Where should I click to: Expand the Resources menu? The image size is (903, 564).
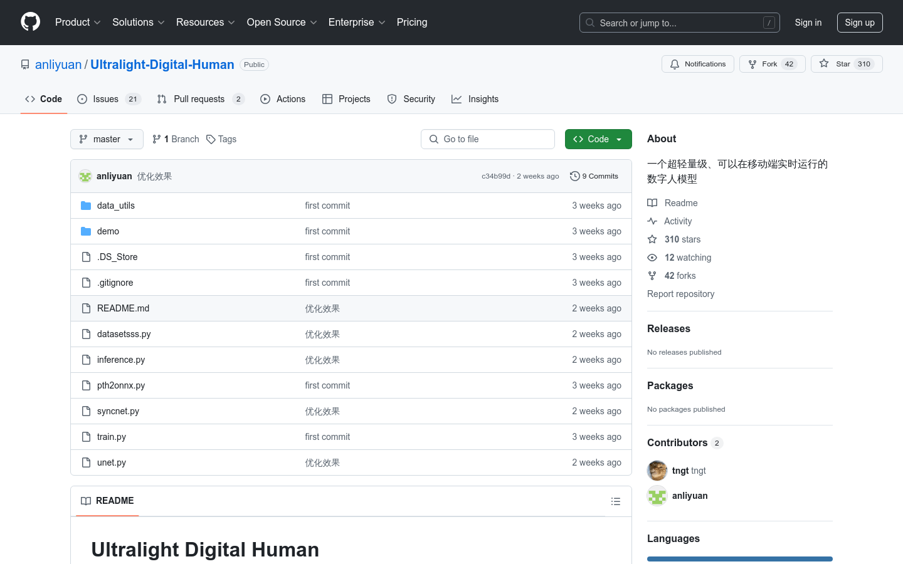click(205, 22)
